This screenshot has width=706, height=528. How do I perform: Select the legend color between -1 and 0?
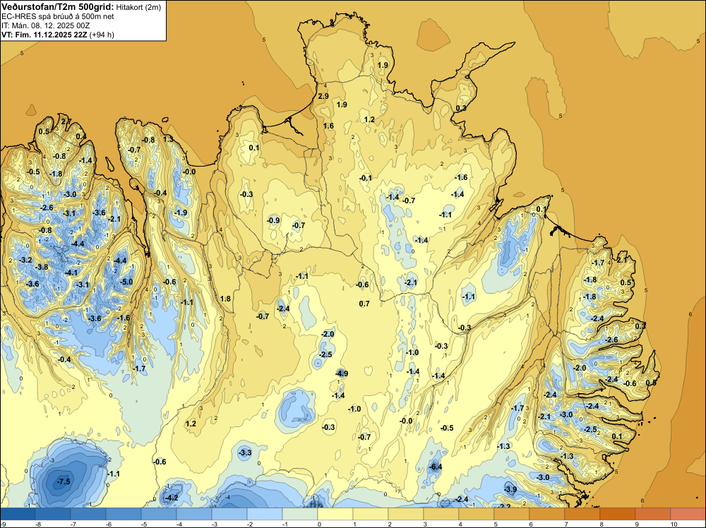(x=300, y=514)
